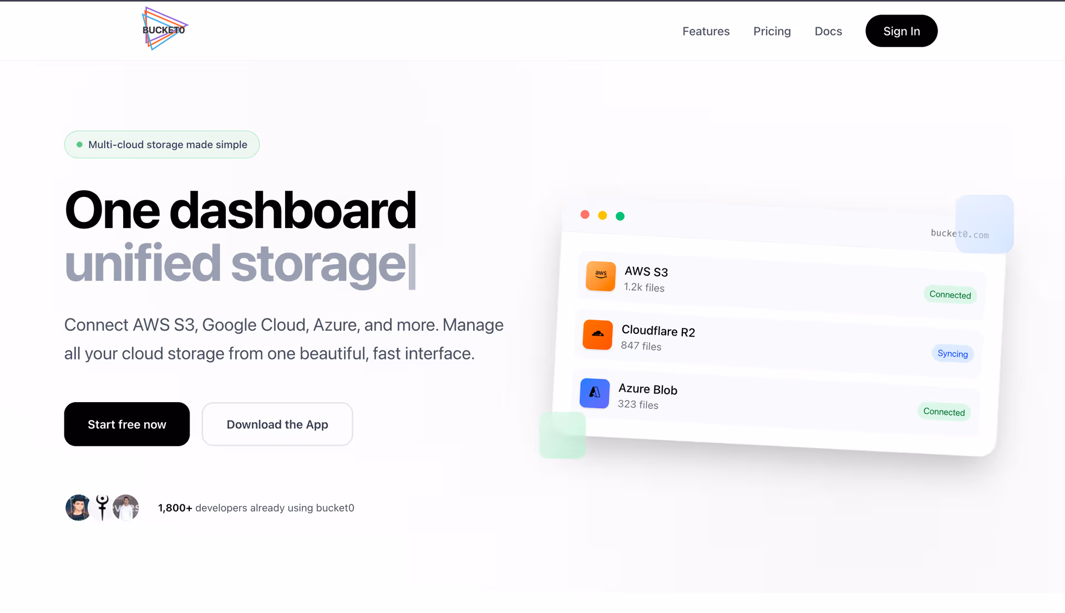Click the Start free now button
Screen dimensions: 1065x613
tap(127, 424)
